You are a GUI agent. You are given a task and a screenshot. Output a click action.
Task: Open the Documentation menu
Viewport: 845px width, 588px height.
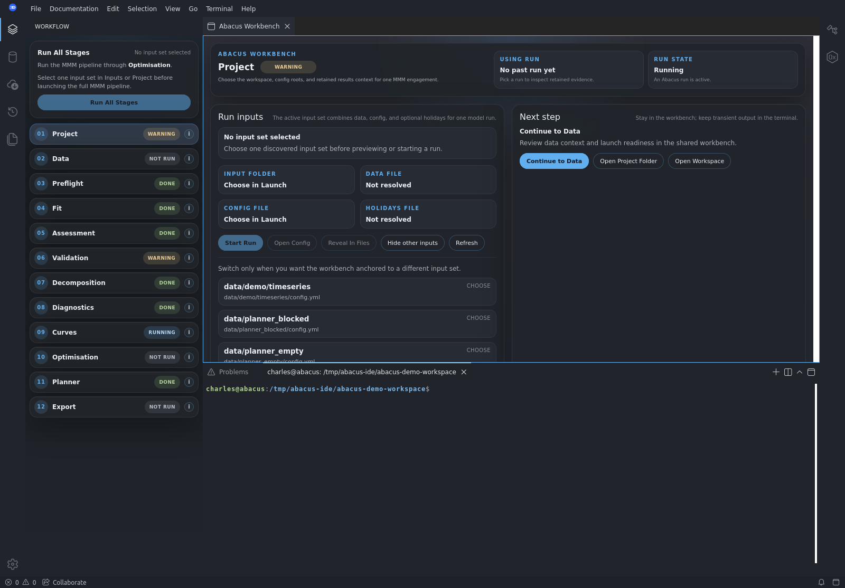pyautogui.click(x=74, y=9)
